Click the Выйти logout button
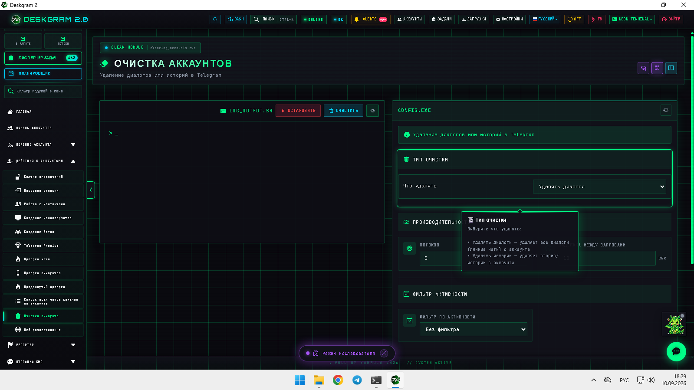 click(671, 20)
